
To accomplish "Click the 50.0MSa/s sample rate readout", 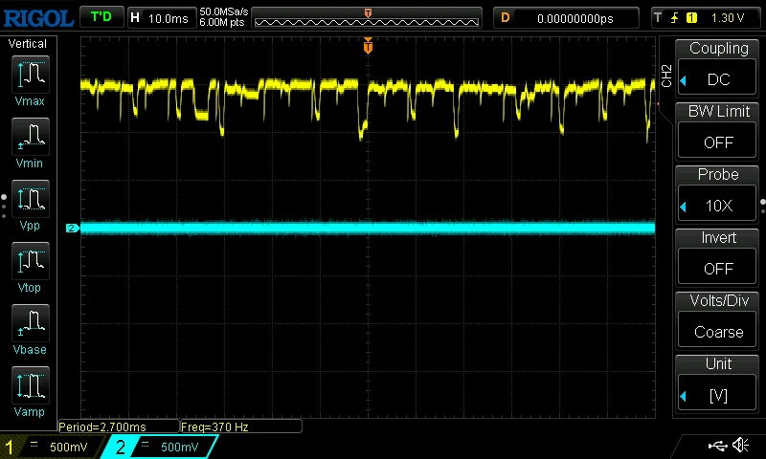I will point(224,11).
